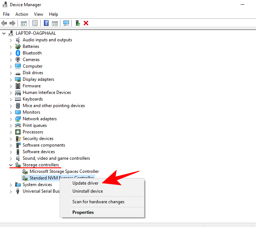Click the Firmware chip icon
Viewport: 256px width, 227px height.
coord(18,86)
